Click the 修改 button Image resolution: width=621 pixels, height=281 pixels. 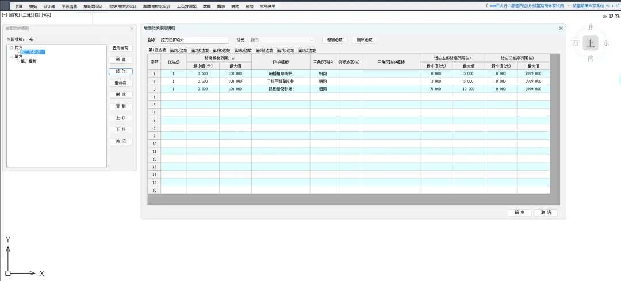coord(121,72)
